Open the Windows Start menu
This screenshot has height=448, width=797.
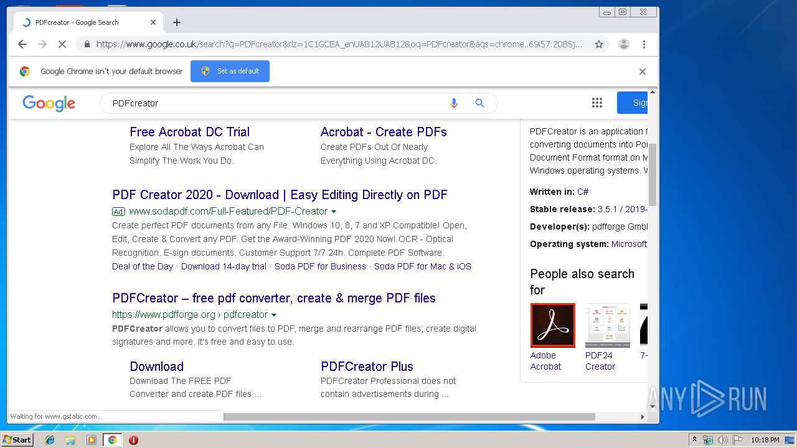[x=17, y=439]
